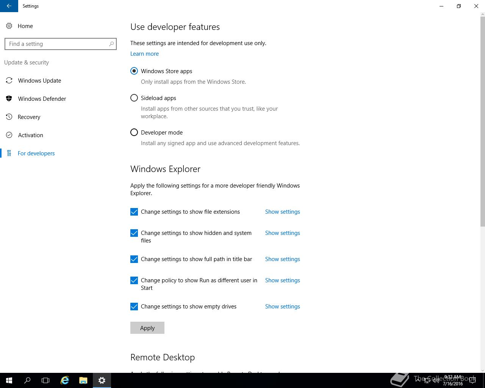Viewport: 485px width, 388px height.
Task: Uncheck the show hidden and system files checkbox
Action: (134, 233)
